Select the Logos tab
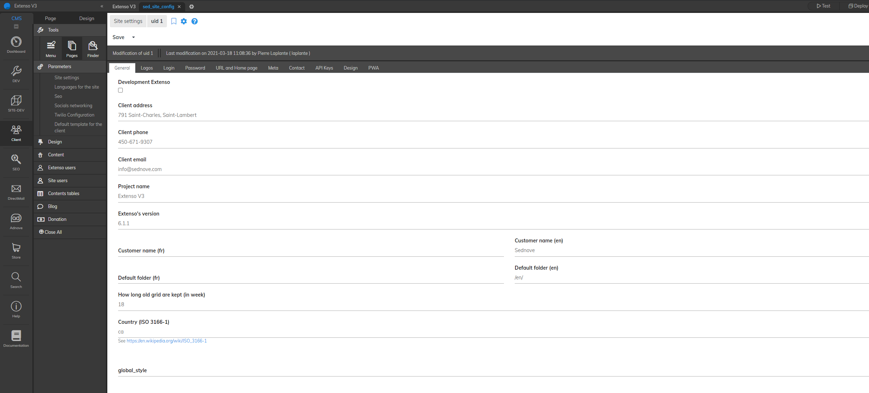This screenshot has height=393, width=869. click(146, 67)
